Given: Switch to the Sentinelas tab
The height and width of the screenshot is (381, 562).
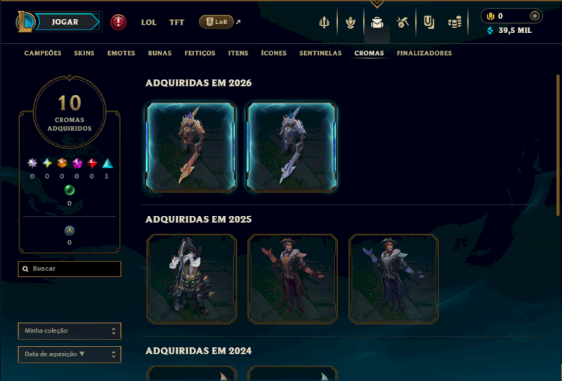Looking at the screenshot, I should (320, 53).
